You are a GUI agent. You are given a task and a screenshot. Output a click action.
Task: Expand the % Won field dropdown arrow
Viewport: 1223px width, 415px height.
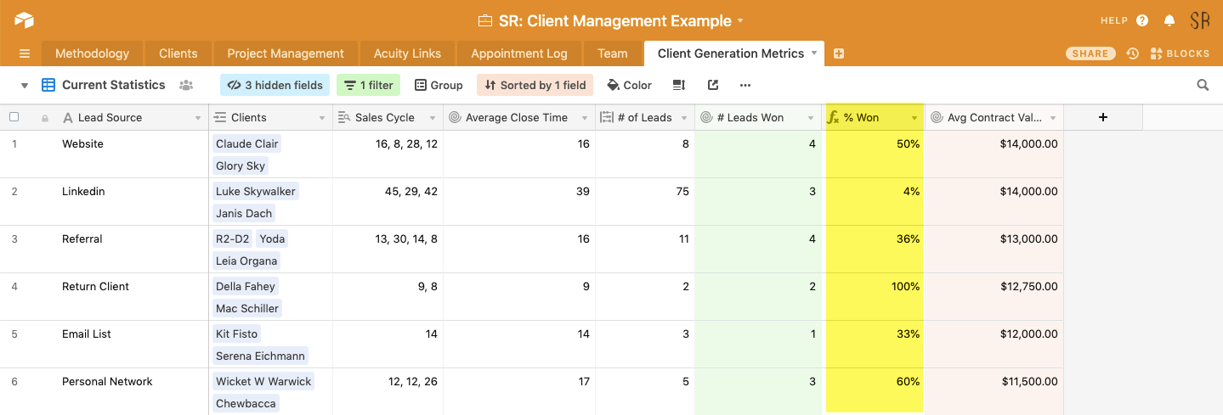[914, 118]
